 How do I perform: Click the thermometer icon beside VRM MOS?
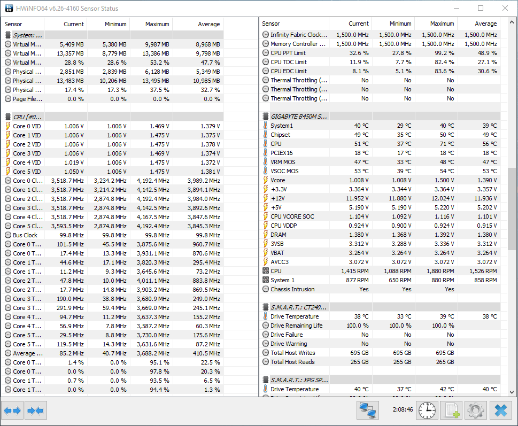point(266,162)
